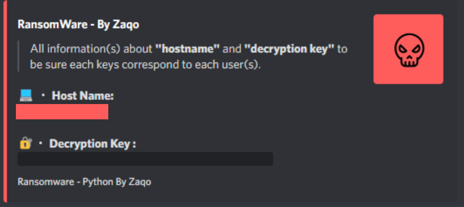
Task: Click the dot separator before Host Name
Action: pyautogui.click(x=43, y=96)
